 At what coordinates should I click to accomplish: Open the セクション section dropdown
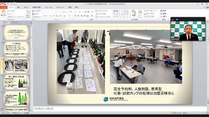37,17
